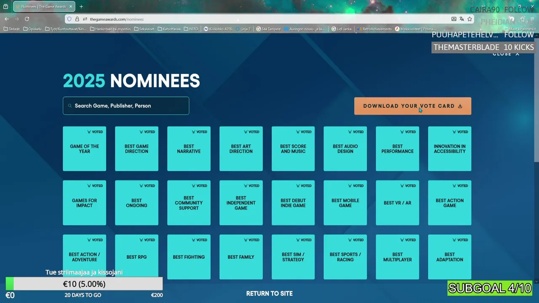Open Best Game Direction category
Viewport: 539px width, 303px height.
[x=136, y=149]
